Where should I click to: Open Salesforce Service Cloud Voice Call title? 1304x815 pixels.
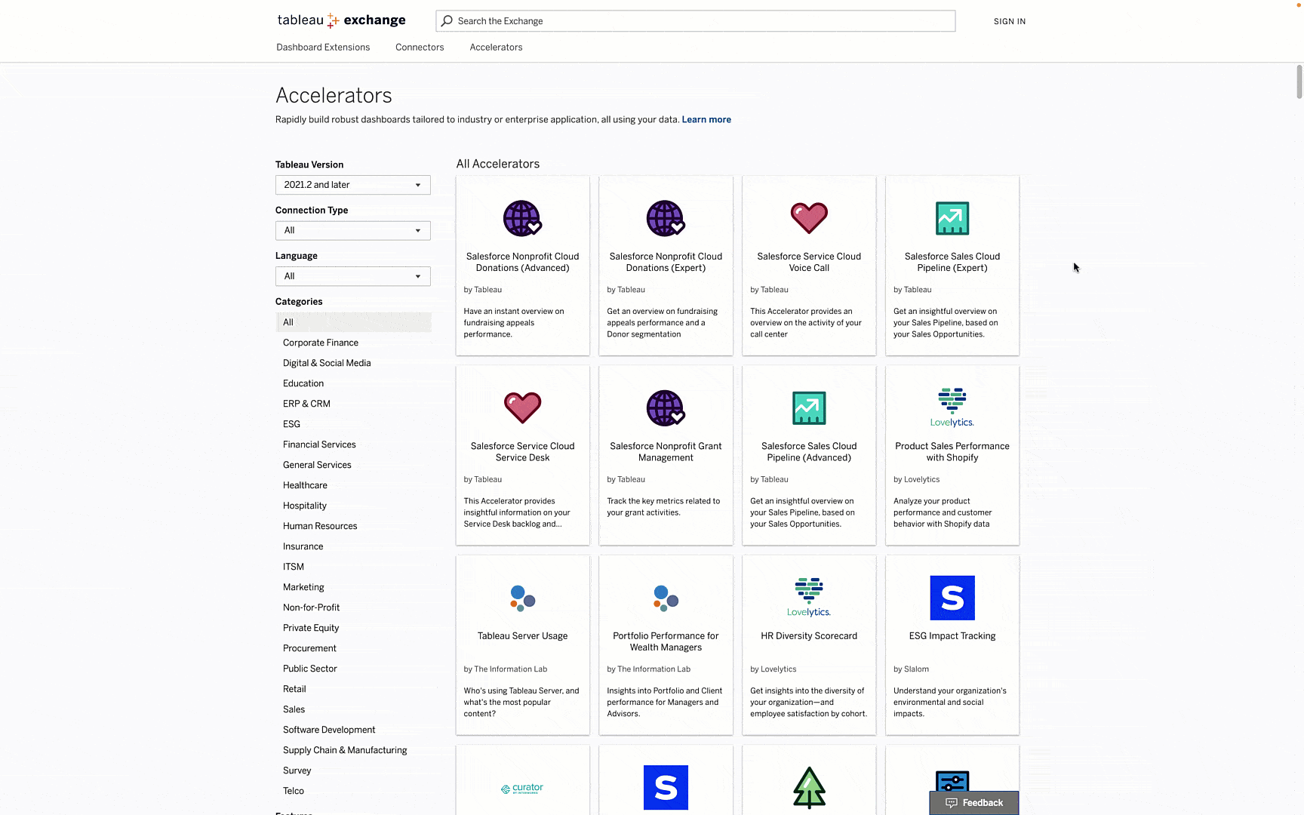coord(809,262)
